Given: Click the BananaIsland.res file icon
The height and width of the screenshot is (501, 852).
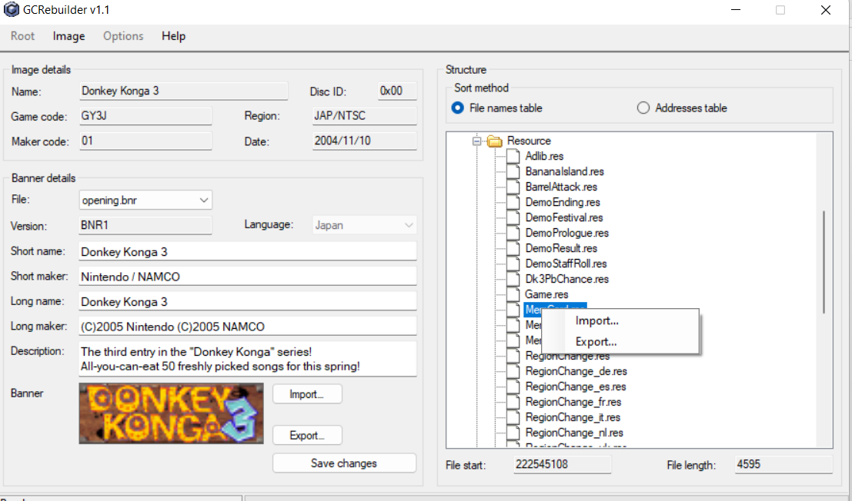Looking at the screenshot, I should point(513,171).
